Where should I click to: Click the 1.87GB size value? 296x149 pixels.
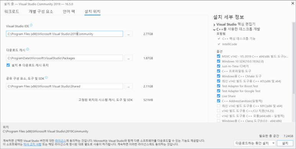(148, 58)
